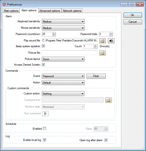The width and height of the screenshot is (146, 151).
Task: Click the Delay input field
Action: [x=99, y=129]
